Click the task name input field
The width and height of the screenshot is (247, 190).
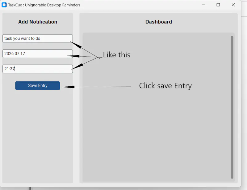point(38,39)
